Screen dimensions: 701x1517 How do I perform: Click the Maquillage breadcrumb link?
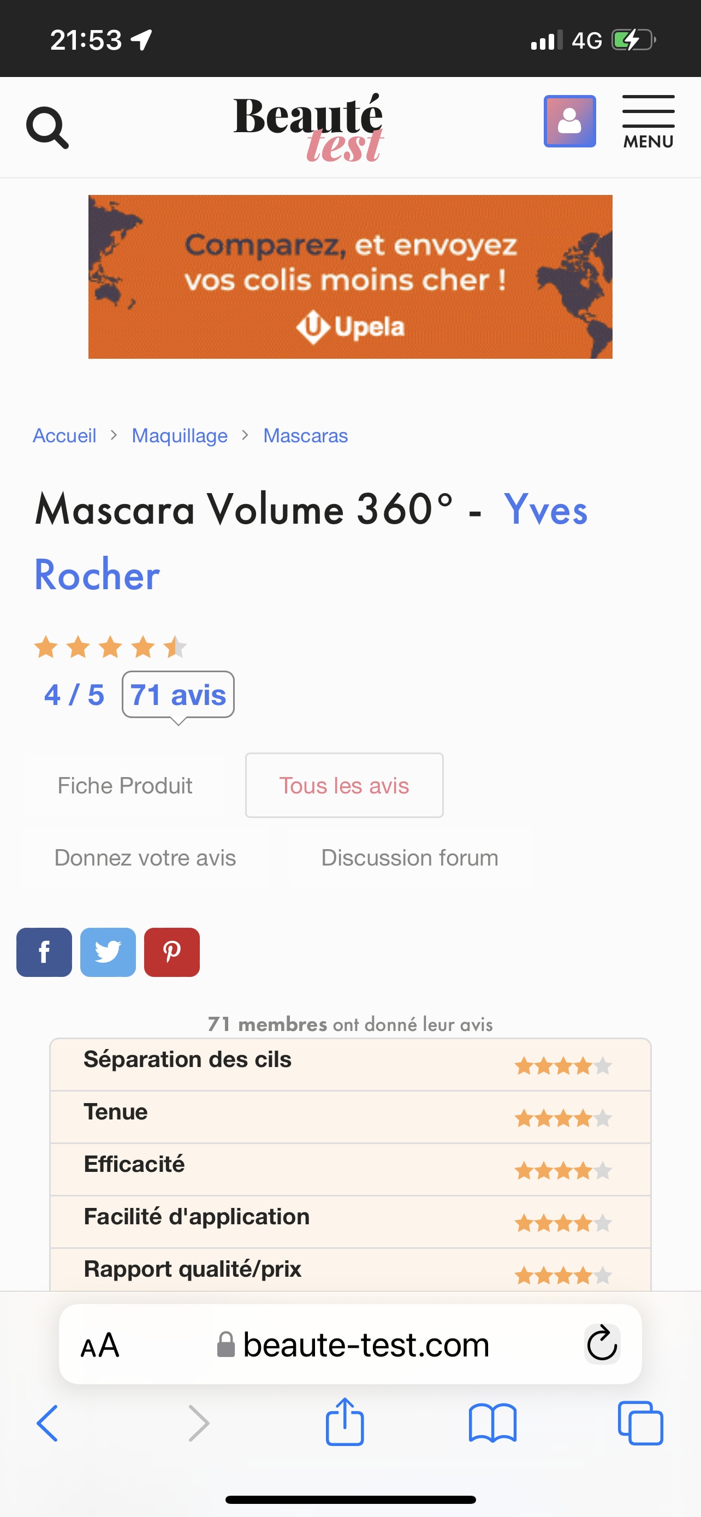coord(180,436)
